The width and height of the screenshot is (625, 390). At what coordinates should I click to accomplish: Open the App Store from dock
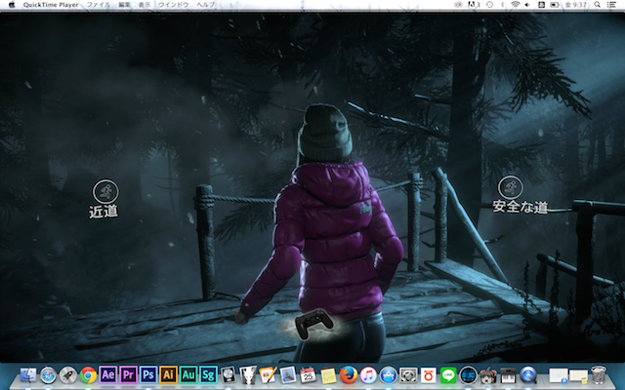click(x=389, y=374)
